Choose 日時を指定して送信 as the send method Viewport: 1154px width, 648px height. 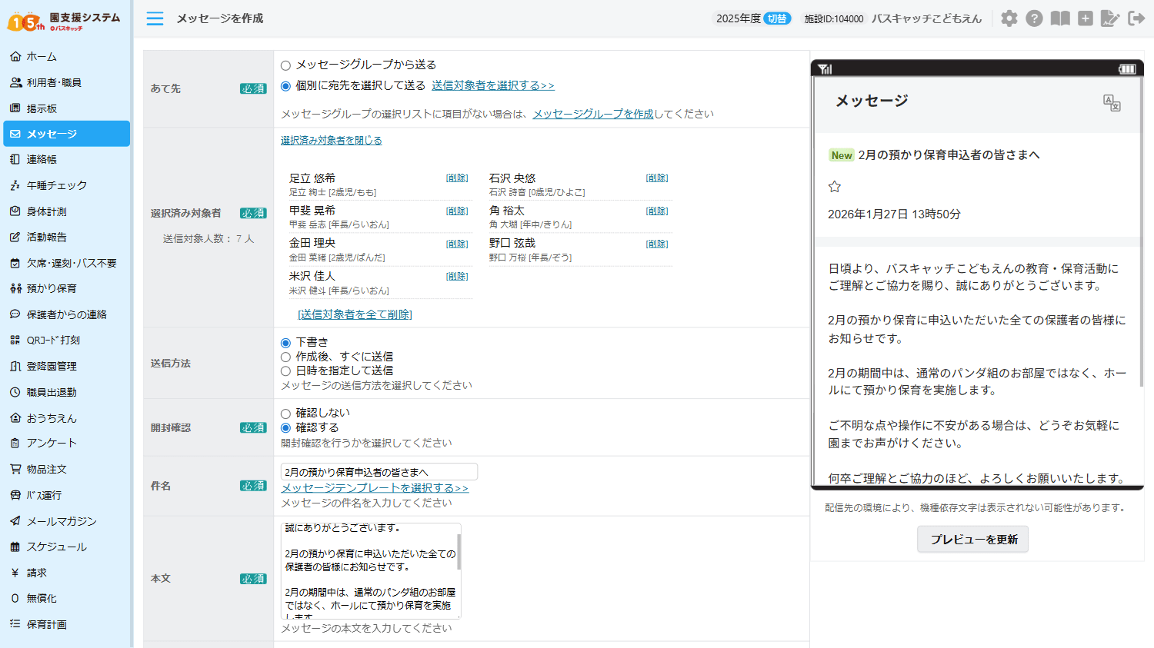[285, 371]
